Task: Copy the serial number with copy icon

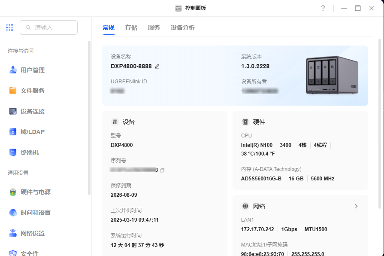Action: [162, 170]
